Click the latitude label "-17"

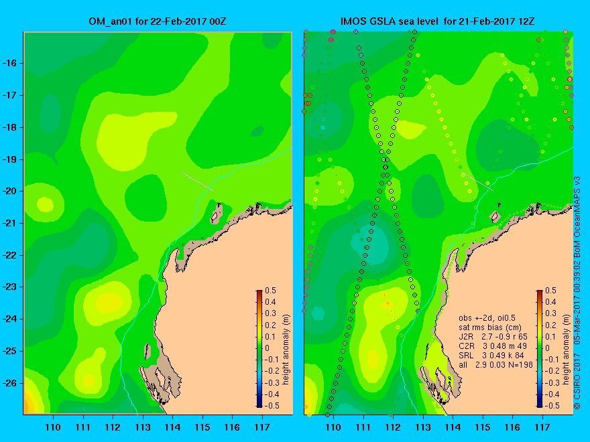click(10, 94)
